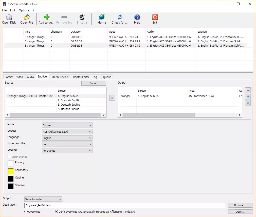Start encoding with the Encode icon
Viewport: 256px width, 217px height.
(82, 19)
